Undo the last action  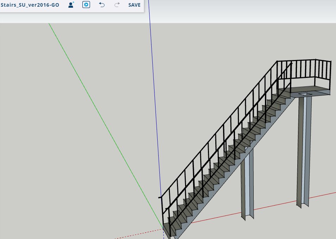click(102, 5)
